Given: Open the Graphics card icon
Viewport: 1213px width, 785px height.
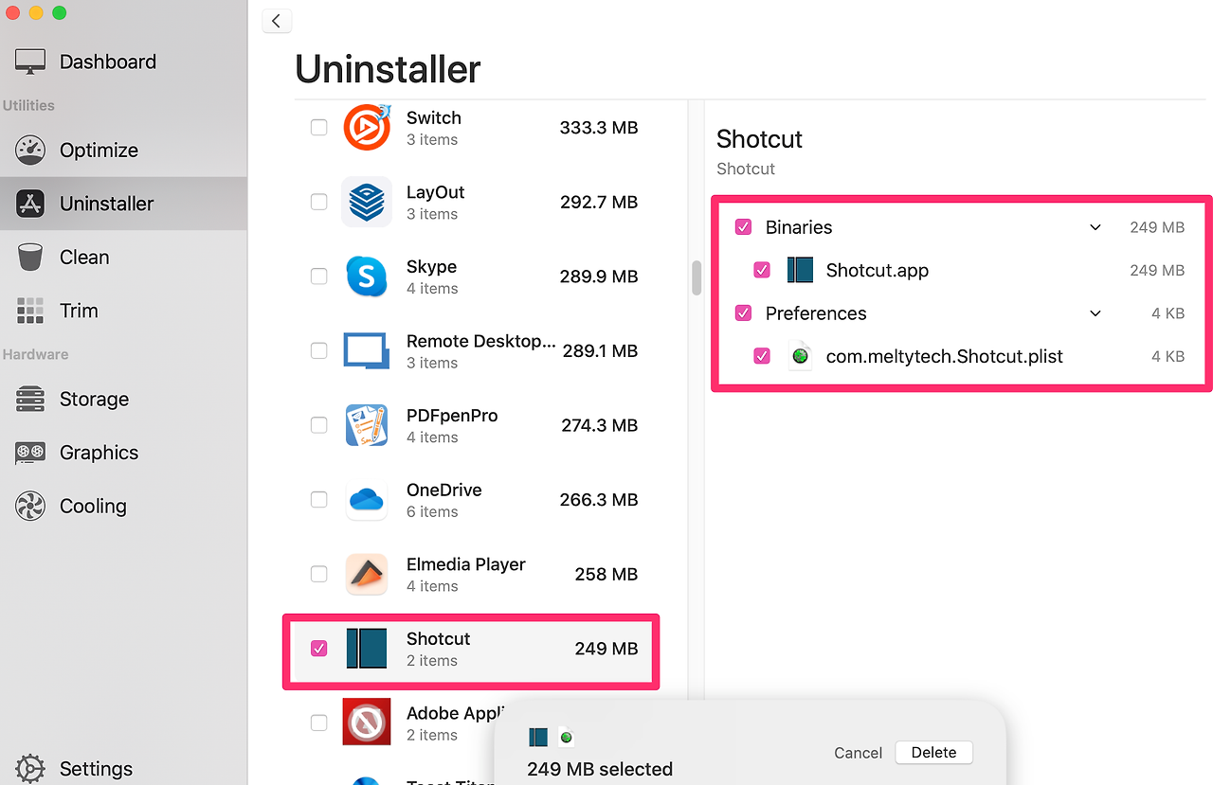Looking at the screenshot, I should coord(30,453).
